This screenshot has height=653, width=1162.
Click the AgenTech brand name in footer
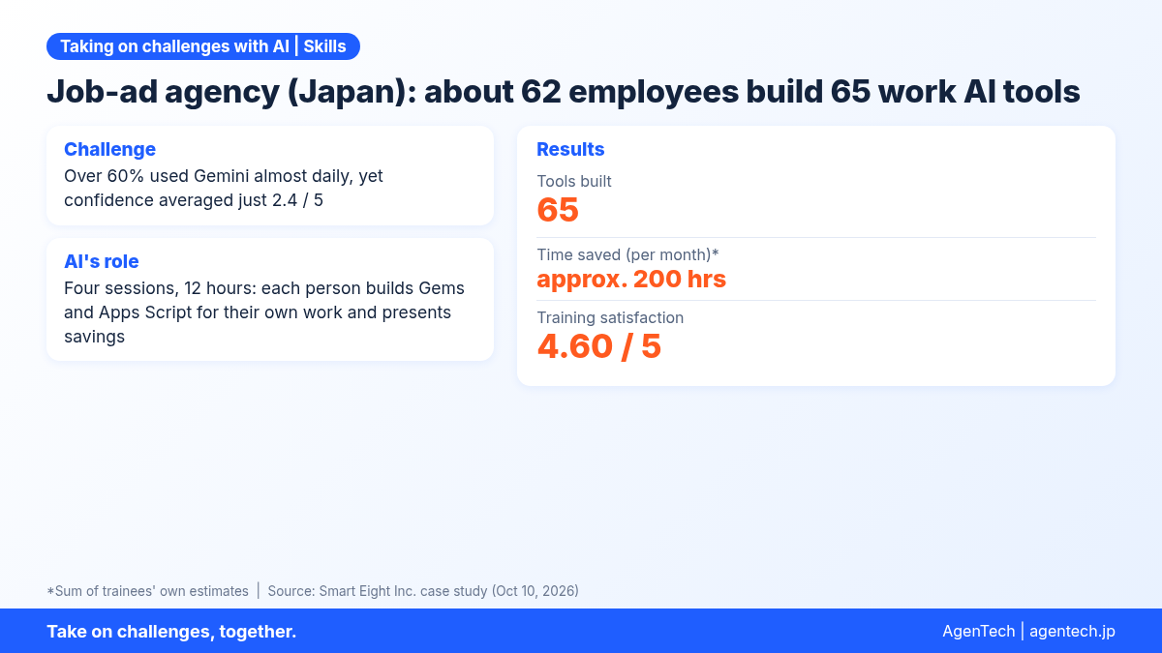tap(978, 631)
